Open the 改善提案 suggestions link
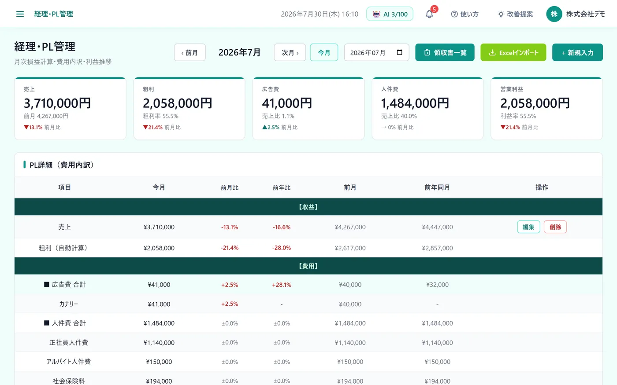This screenshot has height=385, width=617. pyautogui.click(x=515, y=14)
